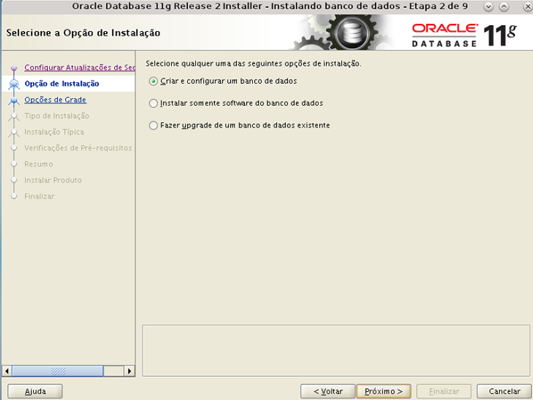Click the Selecione a Opção de Instalação heading
The image size is (533, 400).
pos(83,33)
